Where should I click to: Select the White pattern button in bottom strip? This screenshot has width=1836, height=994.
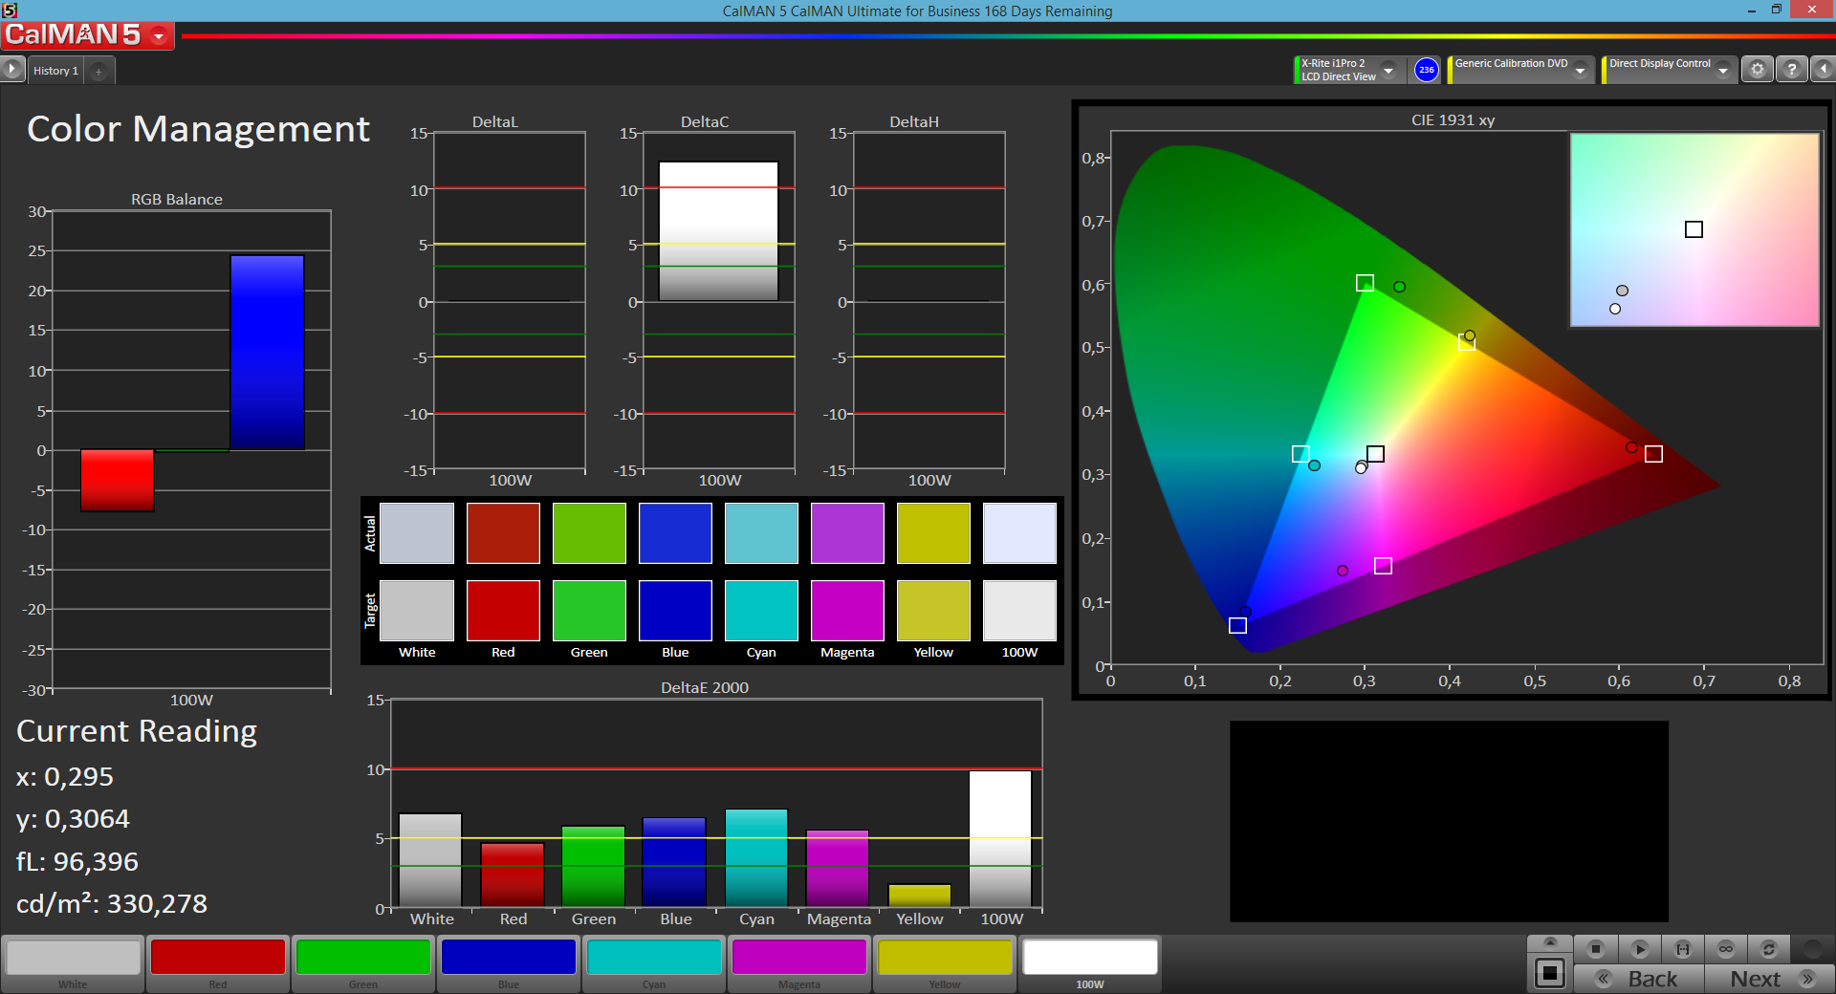coord(73,963)
